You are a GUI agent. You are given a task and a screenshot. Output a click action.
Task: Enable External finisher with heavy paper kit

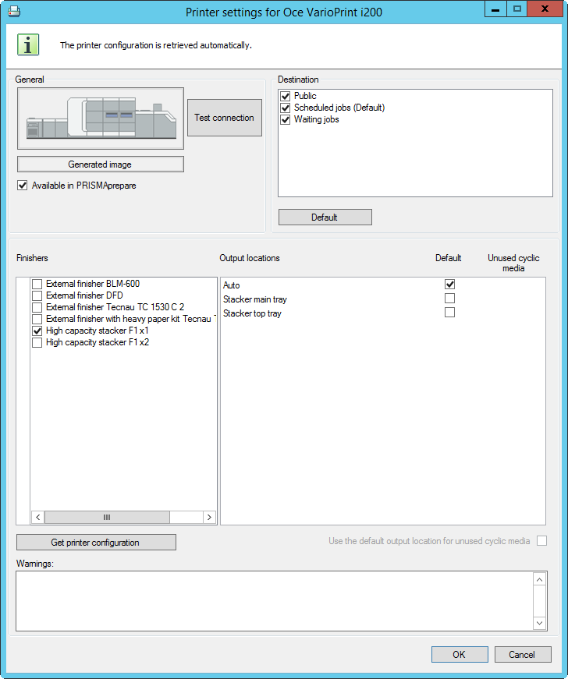[x=37, y=319]
